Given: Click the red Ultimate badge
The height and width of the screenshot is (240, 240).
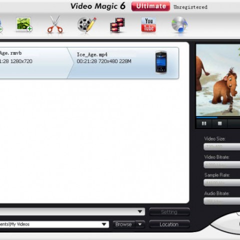Looking at the screenshot, I should point(150,6).
